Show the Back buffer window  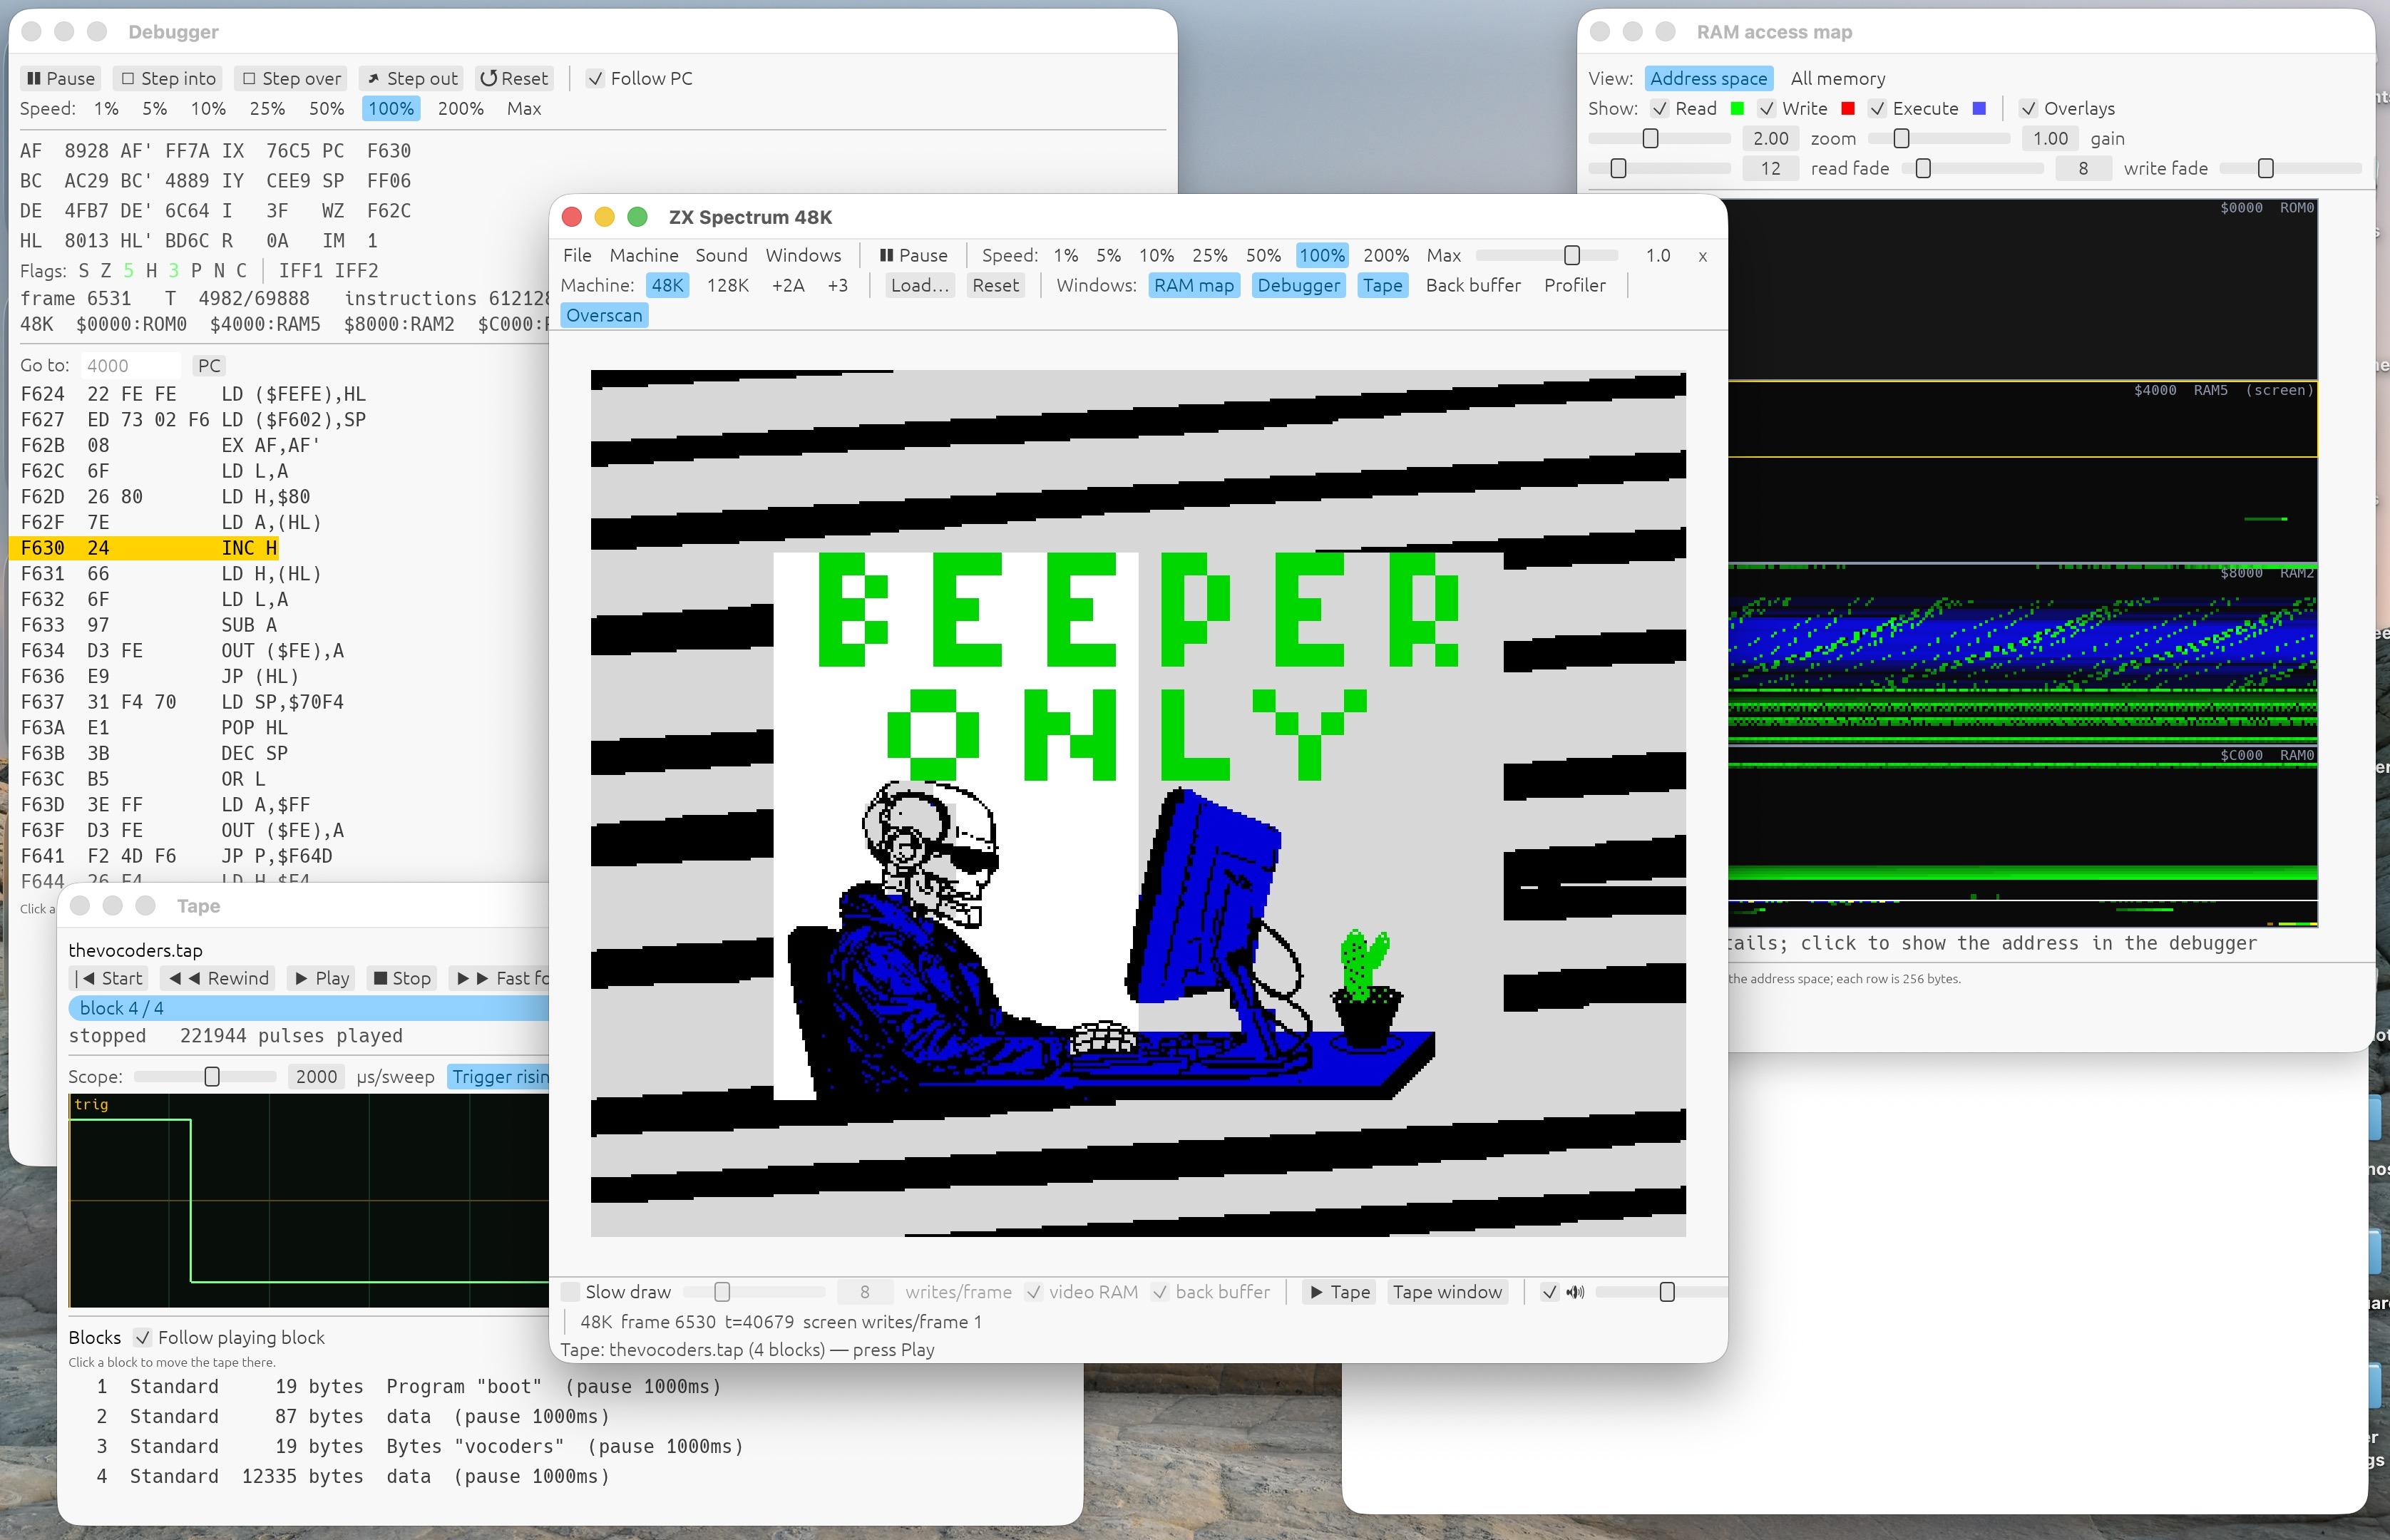point(1473,286)
